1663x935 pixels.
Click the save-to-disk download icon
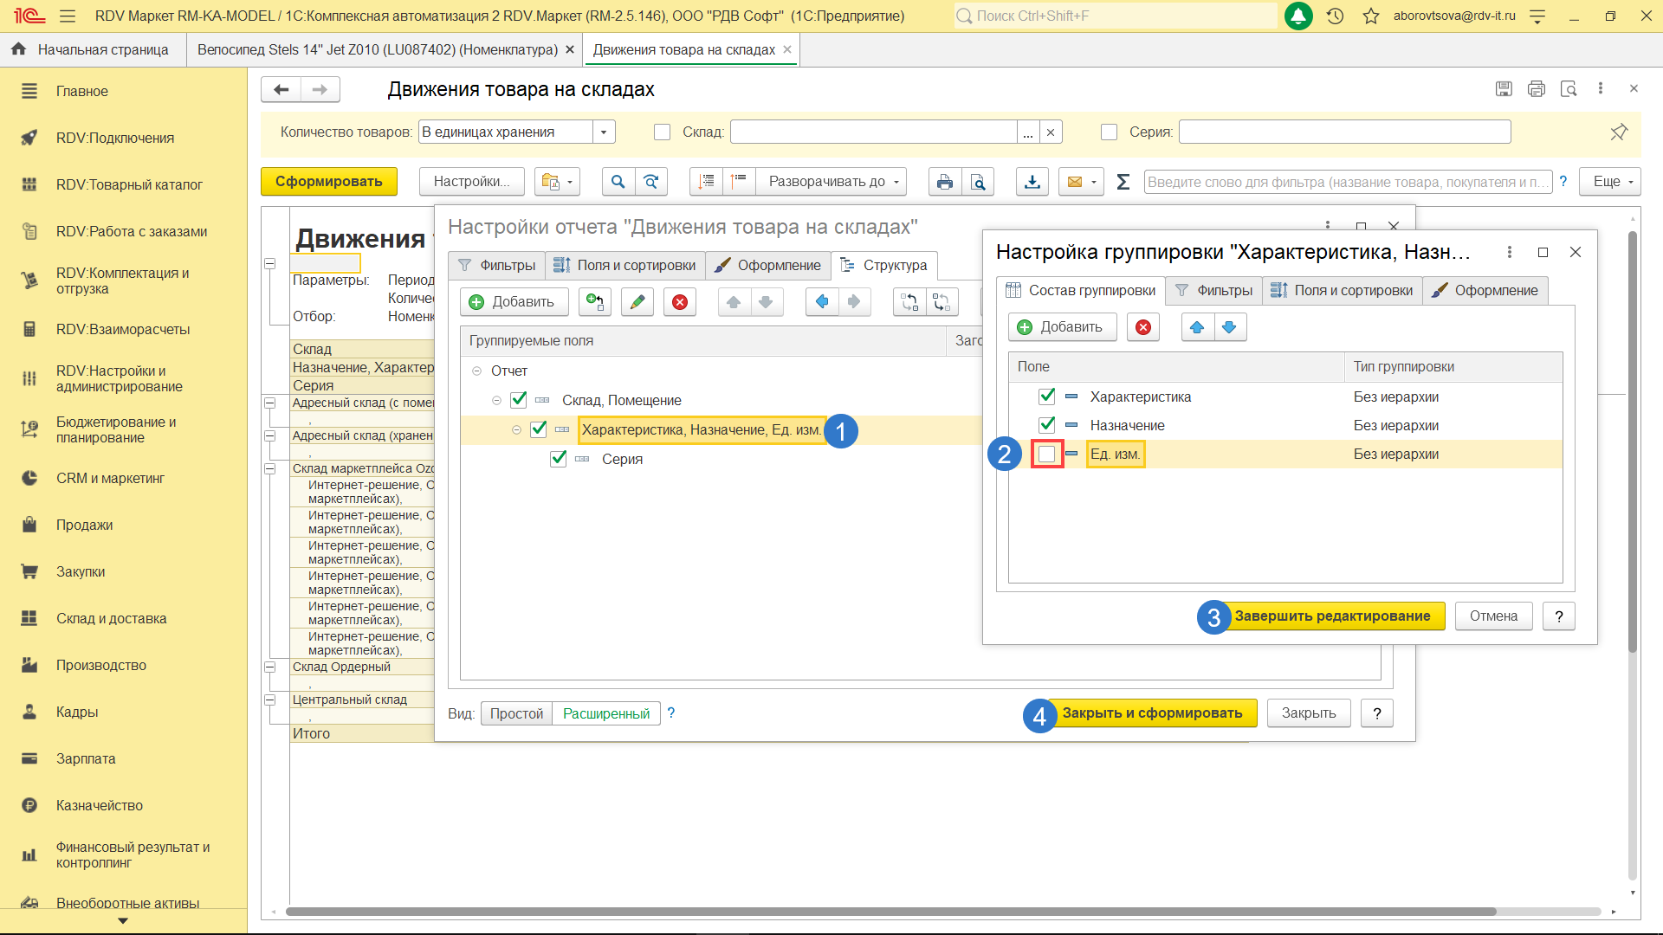click(x=1032, y=182)
